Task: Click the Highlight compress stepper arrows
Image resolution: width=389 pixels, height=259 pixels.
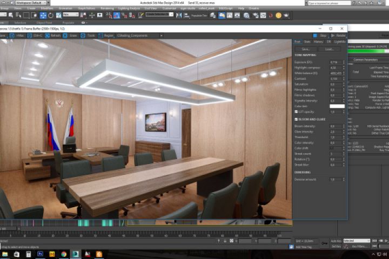Action: pyautogui.click(x=344, y=67)
